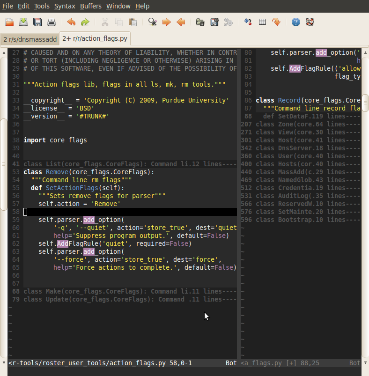
Task: Click the Load session folder icon
Action: click(x=200, y=22)
